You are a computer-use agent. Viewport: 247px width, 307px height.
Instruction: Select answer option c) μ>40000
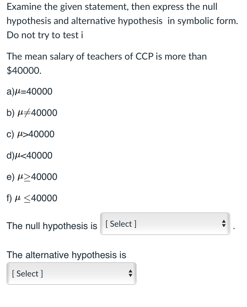pyautogui.click(x=31, y=134)
